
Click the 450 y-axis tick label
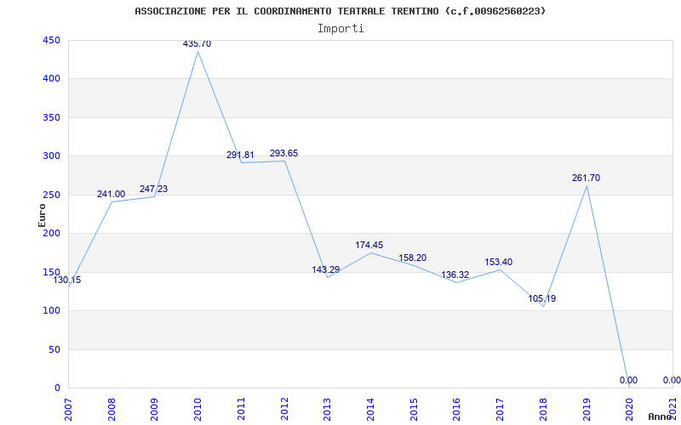point(51,40)
